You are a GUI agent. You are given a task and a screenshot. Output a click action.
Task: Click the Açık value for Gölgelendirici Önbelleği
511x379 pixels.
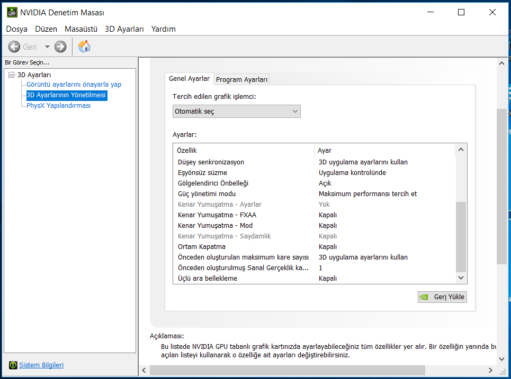pyautogui.click(x=325, y=183)
